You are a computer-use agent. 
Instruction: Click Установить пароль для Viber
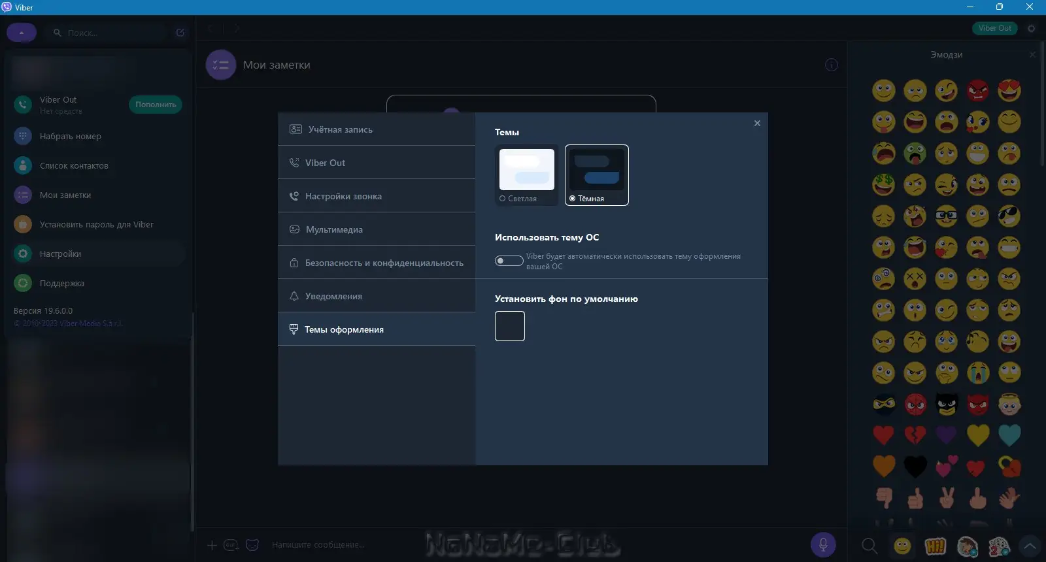pyautogui.click(x=98, y=224)
